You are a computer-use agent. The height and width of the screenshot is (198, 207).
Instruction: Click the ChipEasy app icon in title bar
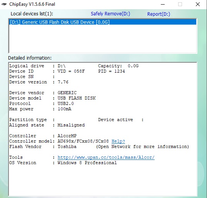pyautogui.click(x=4, y=4)
